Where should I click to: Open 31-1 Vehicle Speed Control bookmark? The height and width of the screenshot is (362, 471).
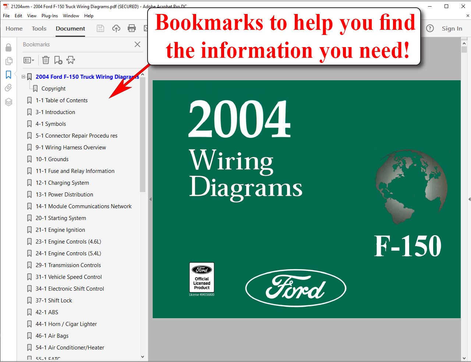pos(69,277)
